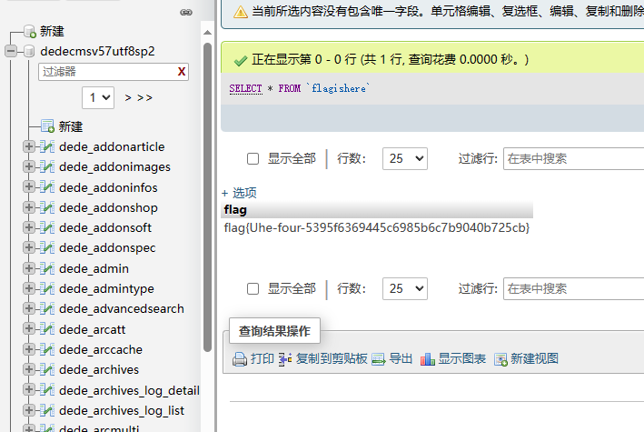Jump to last page with >> arrows
The image size is (644, 432).
click(144, 98)
